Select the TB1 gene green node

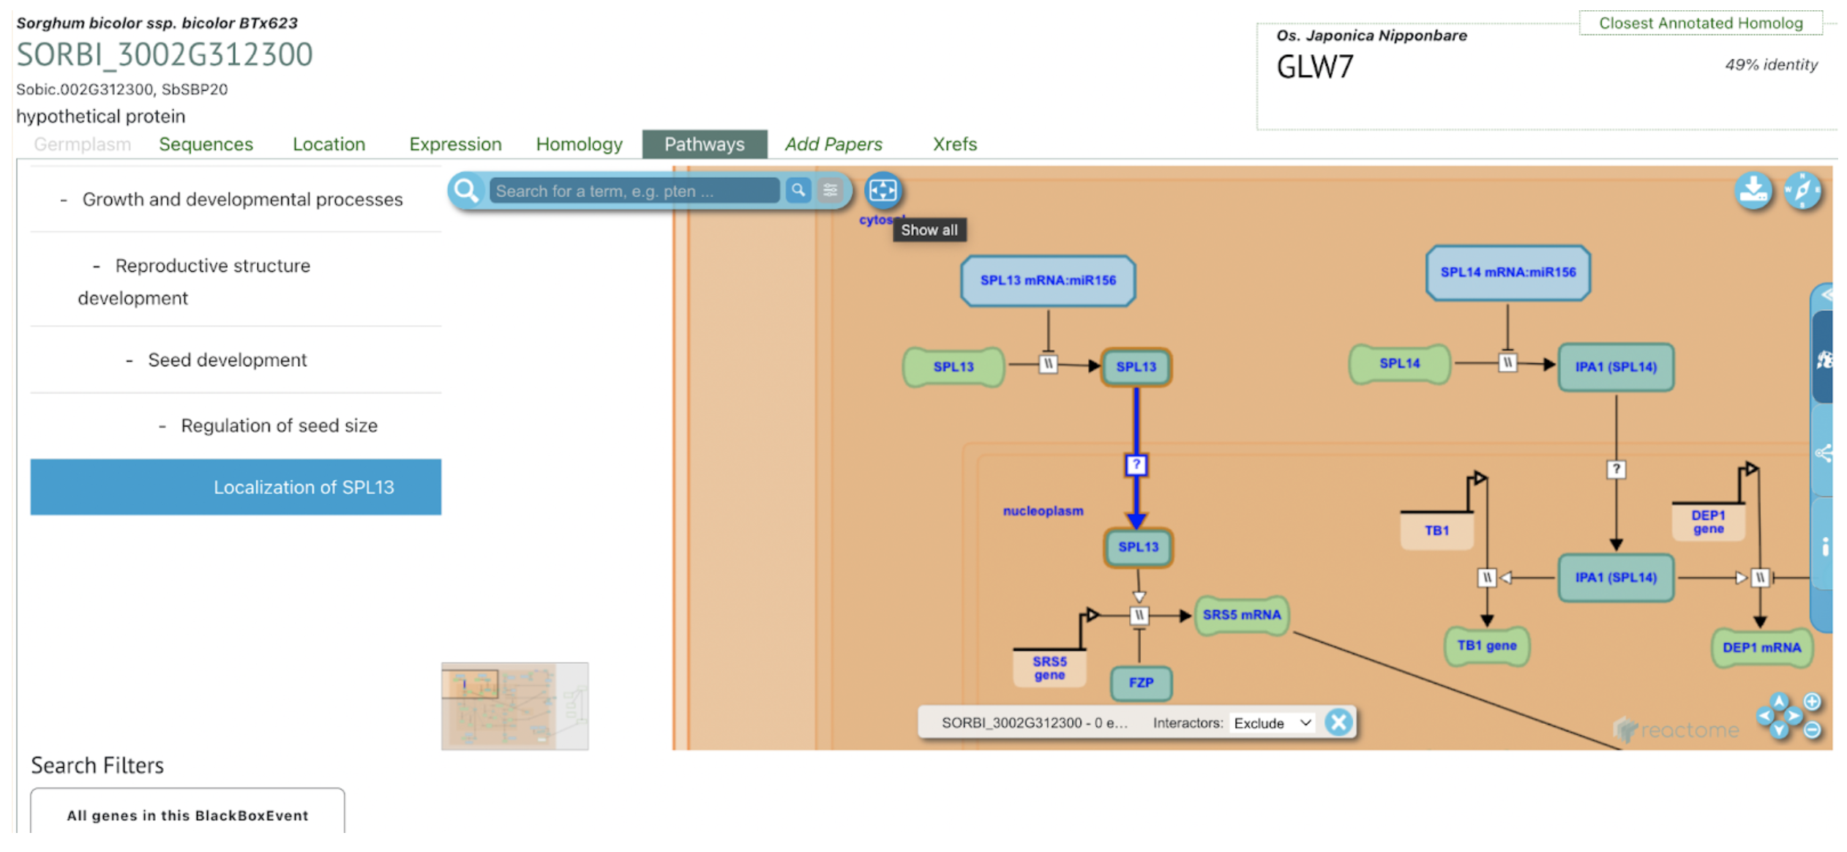(x=1486, y=646)
